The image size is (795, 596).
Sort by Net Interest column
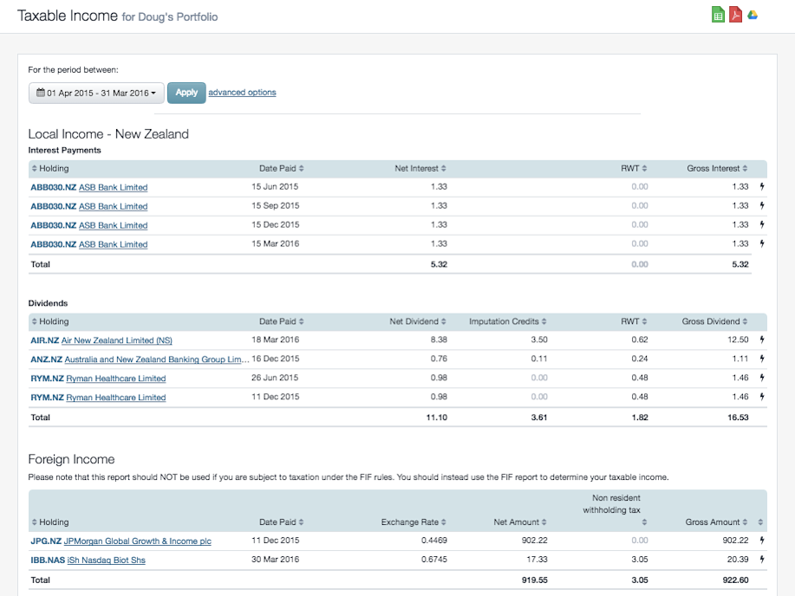[420, 168]
